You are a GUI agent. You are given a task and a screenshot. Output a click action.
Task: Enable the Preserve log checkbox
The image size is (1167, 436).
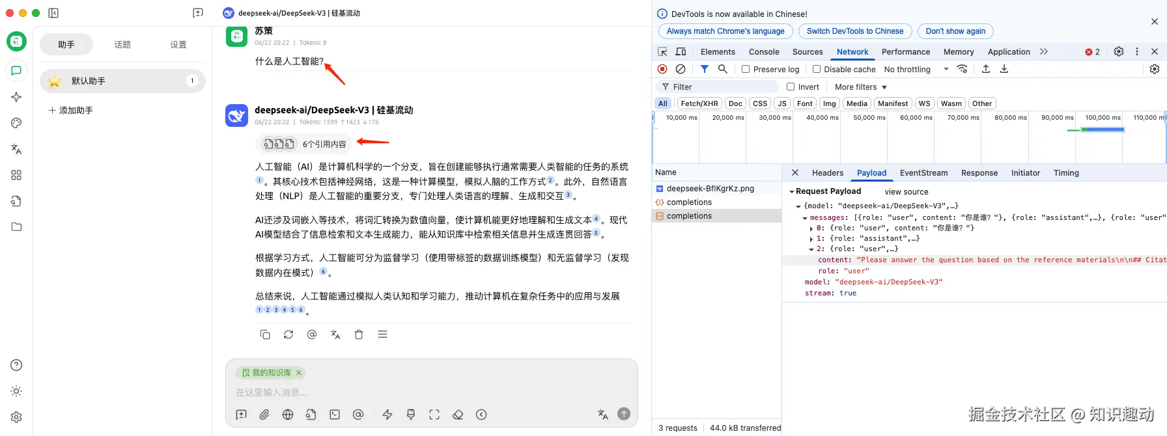746,69
